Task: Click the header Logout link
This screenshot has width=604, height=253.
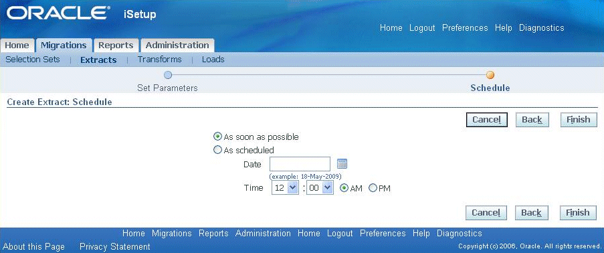Action: pos(422,27)
